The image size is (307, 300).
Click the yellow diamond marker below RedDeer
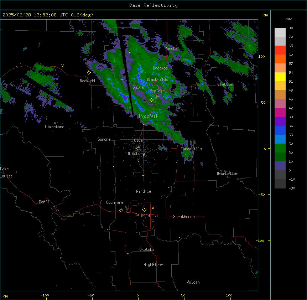pyautogui.click(x=152, y=100)
